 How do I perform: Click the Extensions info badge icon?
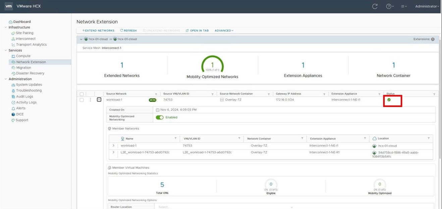433,39
